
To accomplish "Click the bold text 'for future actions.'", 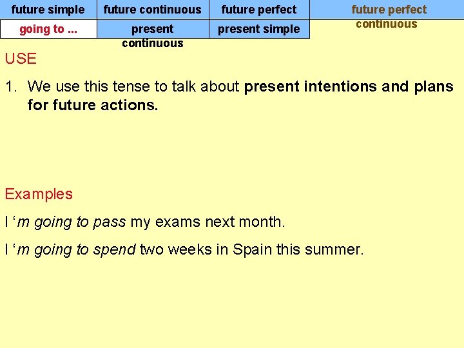I will pos(93,105).
